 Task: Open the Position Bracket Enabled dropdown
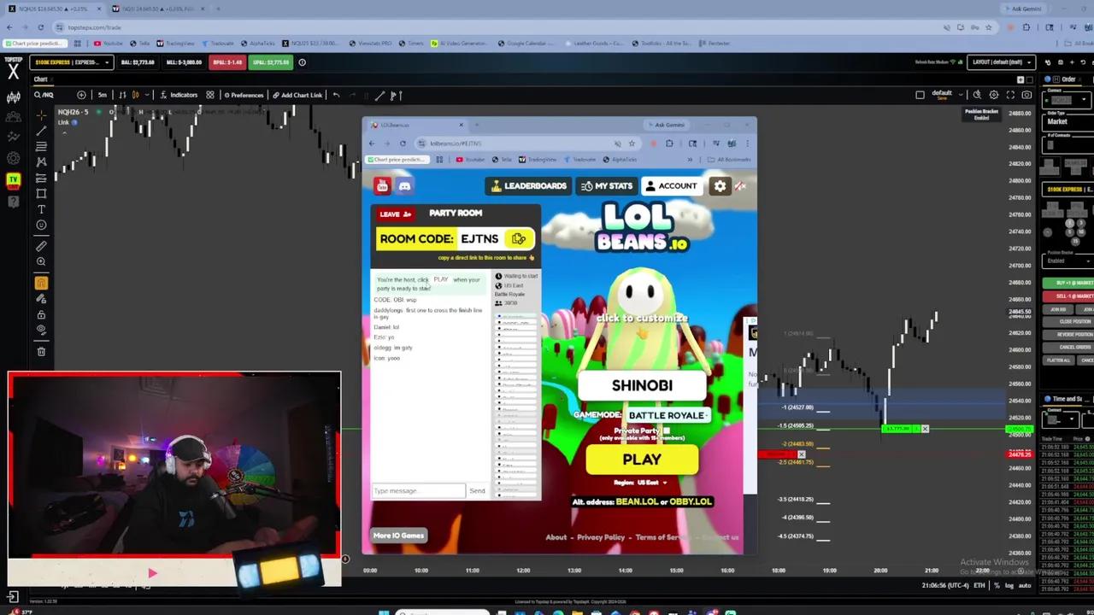coord(1068,261)
